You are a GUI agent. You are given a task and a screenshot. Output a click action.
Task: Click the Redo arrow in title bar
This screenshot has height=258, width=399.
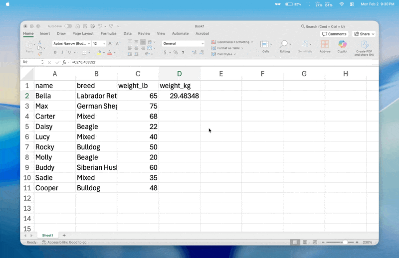pos(111,26)
